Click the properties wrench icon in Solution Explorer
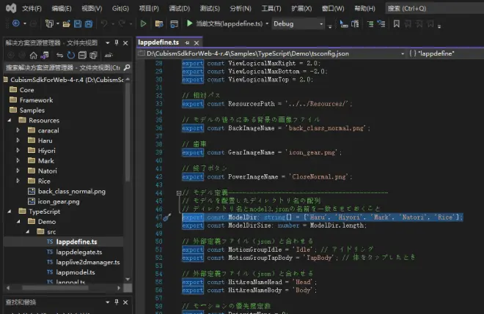The height and width of the screenshot is (314, 484). pyautogui.click(x=109, y=55)
